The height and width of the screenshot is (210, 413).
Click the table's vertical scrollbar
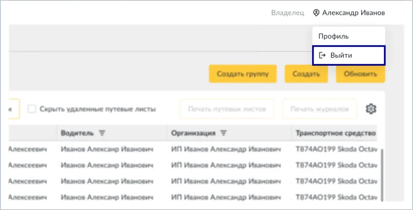point(382,176)
